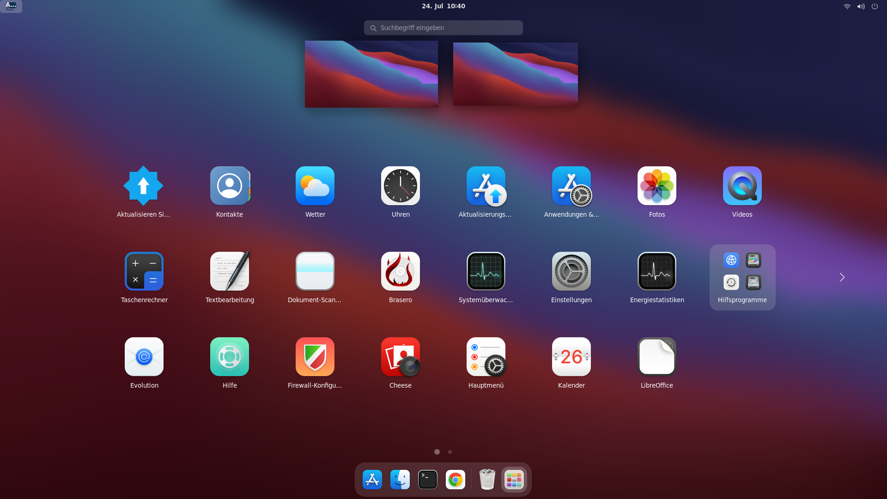Open the Hilfsprogramme app folder
The width and height of the screenshot is (887, 499).
tap(742, 277)
